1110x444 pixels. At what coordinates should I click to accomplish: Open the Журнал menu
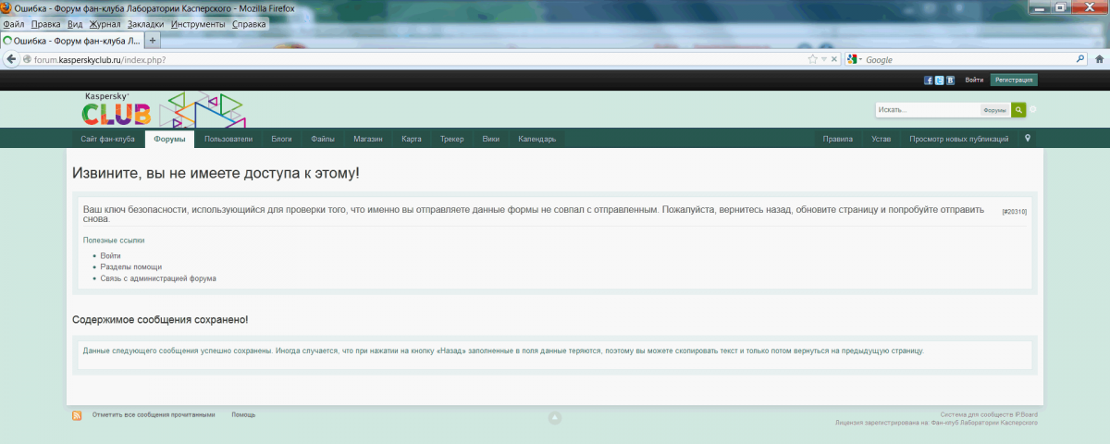105,24
